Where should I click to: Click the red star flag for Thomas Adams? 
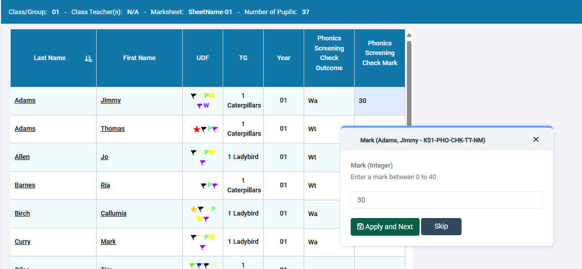pos(196,129)
